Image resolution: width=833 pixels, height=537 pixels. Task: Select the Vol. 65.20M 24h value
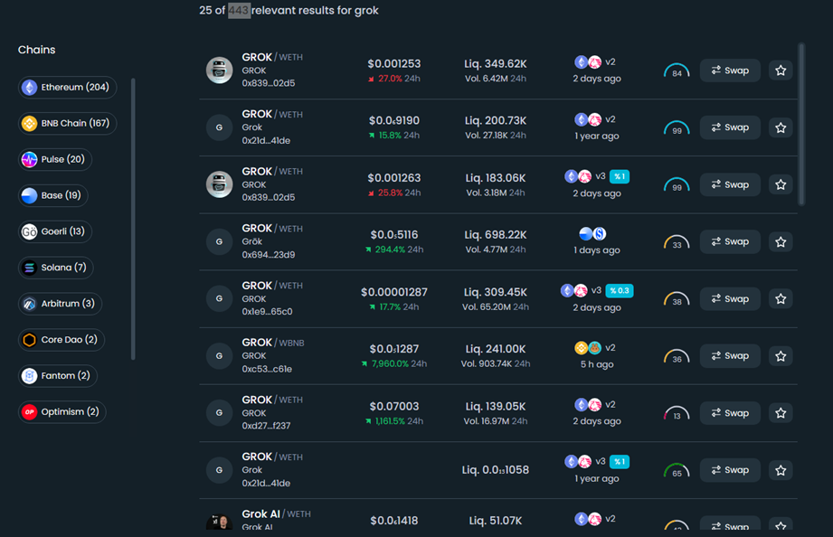point(495,307)
